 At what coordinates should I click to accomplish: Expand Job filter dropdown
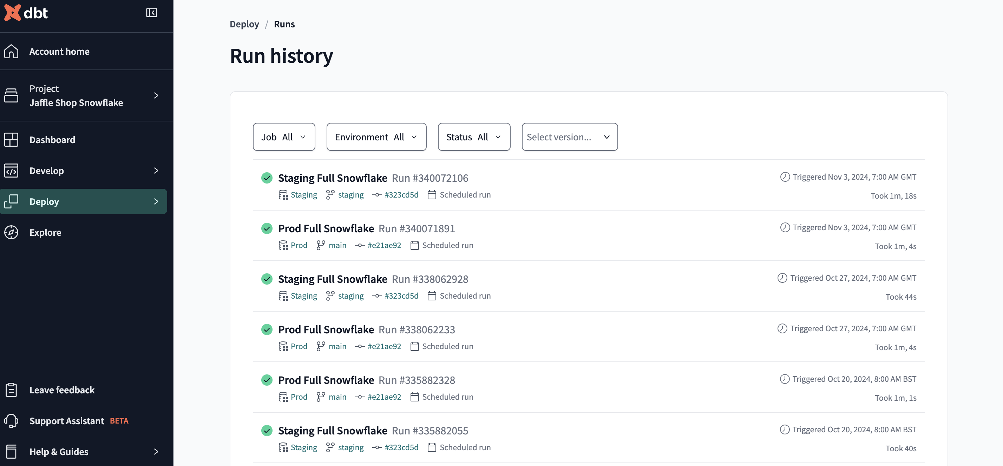pos(283,136)
